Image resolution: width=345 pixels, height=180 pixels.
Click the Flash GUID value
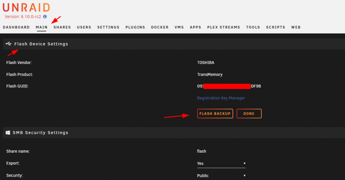click(229, 86)
